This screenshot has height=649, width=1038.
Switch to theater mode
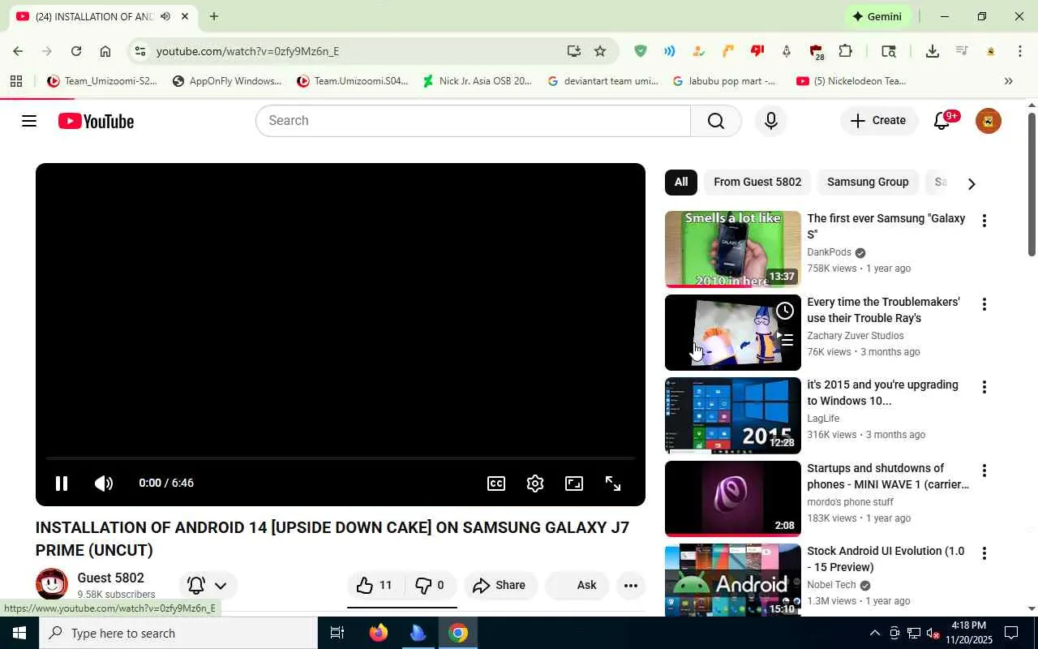[x=574, y=484]
